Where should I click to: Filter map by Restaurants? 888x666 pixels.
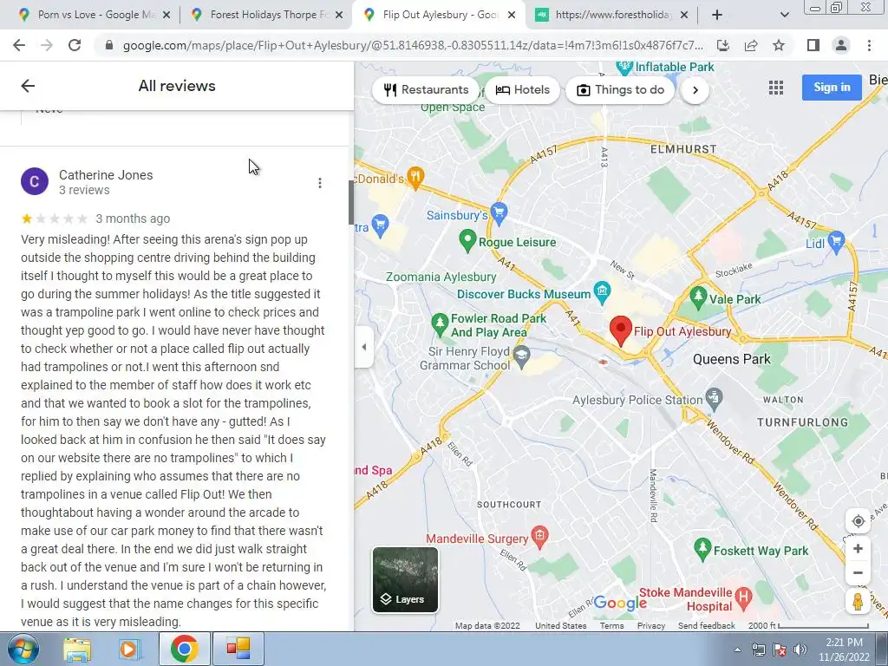(x=425, y=90)
